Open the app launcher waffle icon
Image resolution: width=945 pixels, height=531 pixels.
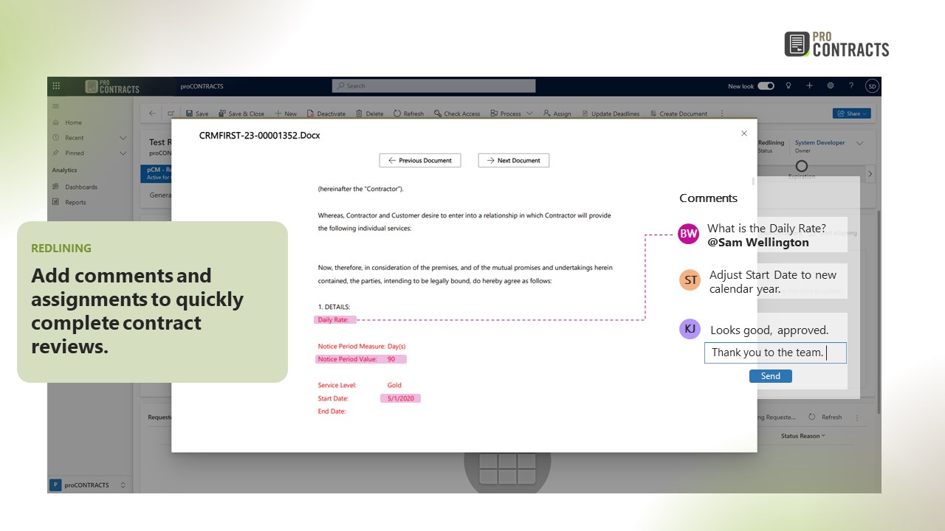coord(56,86)
